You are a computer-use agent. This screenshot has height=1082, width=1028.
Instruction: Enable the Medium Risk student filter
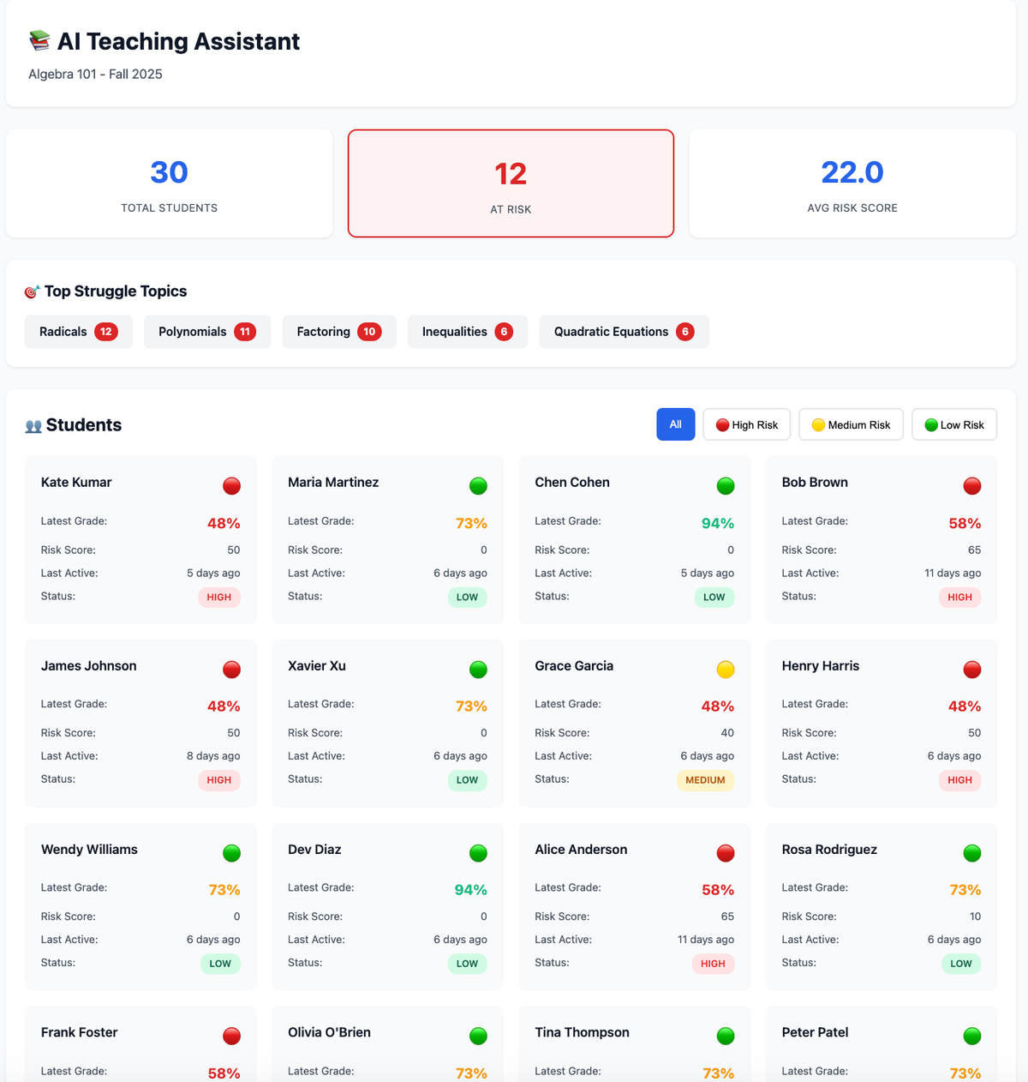851,424
